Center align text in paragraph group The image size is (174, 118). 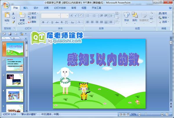tap(92, 22)
